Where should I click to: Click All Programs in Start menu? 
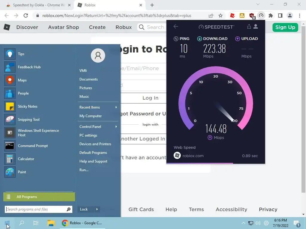(x=39, y=197)
